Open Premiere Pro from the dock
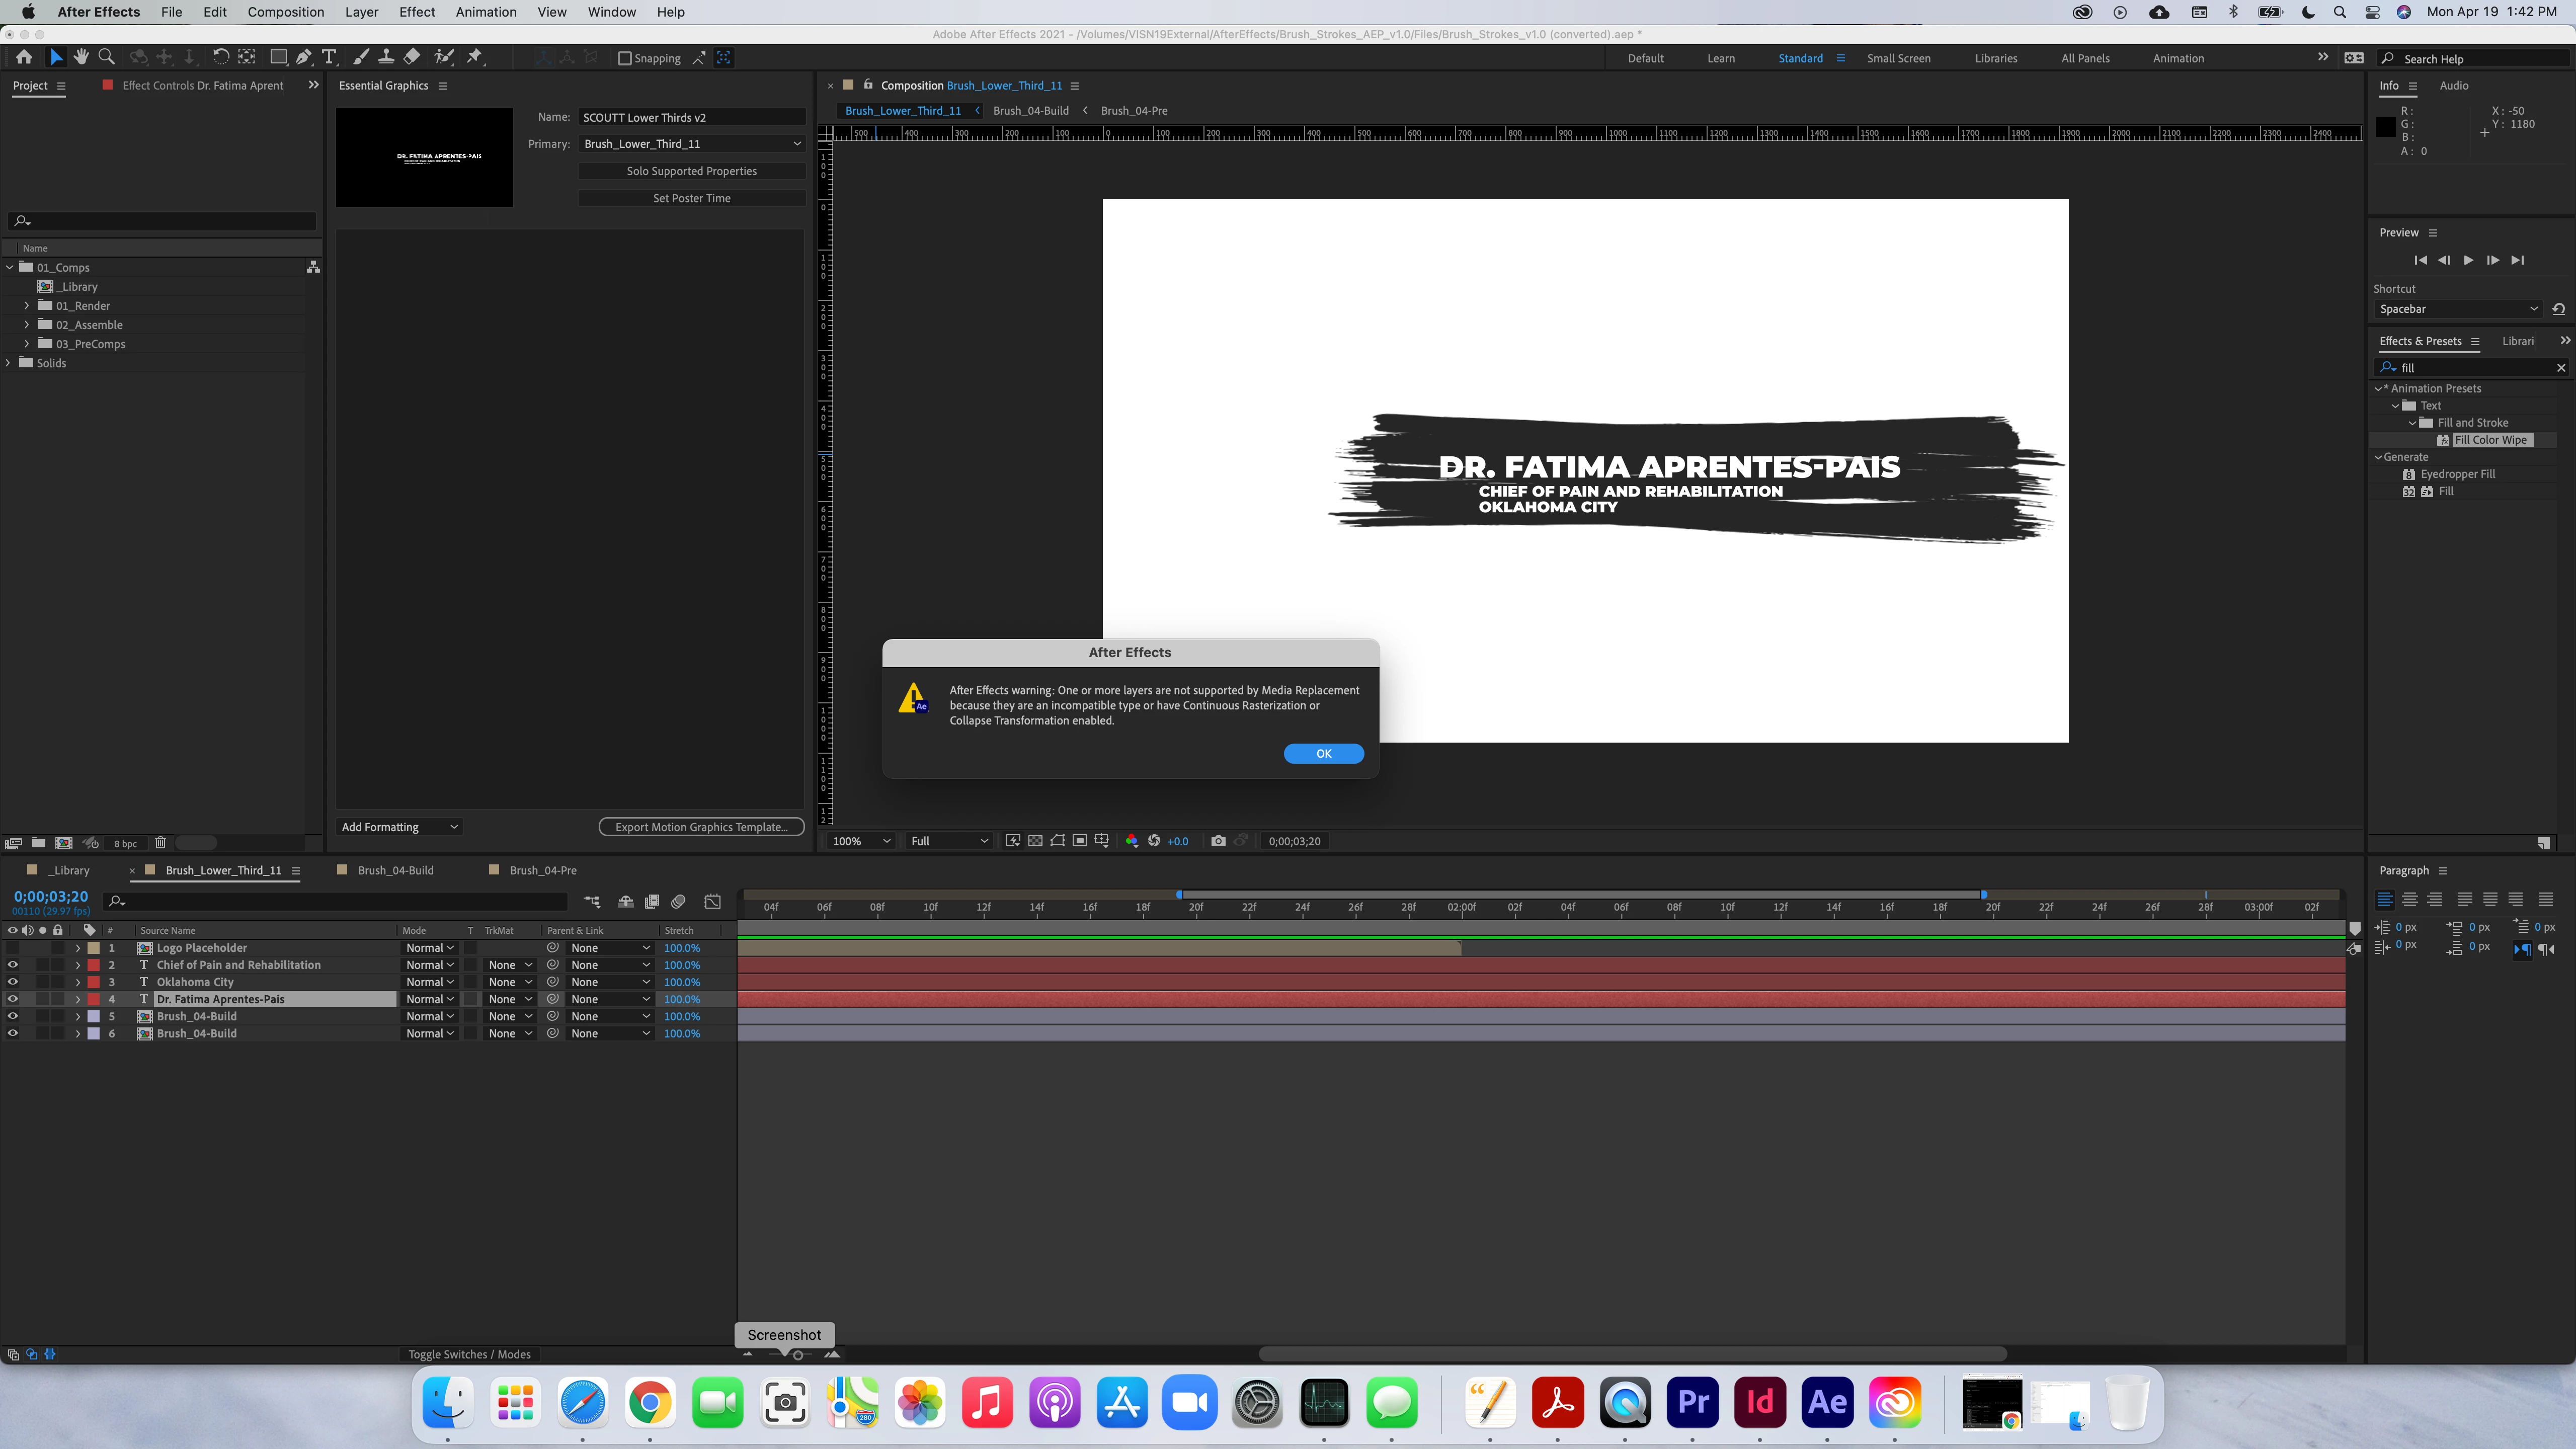The height and width of the screenshot is (1449, 2576). click(x=1692, y=1402)
